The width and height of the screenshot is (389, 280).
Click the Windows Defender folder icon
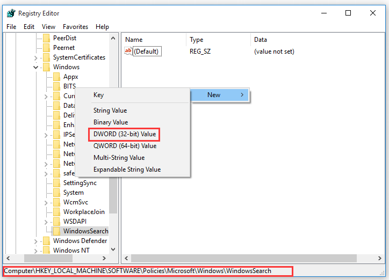click(46, 241)
